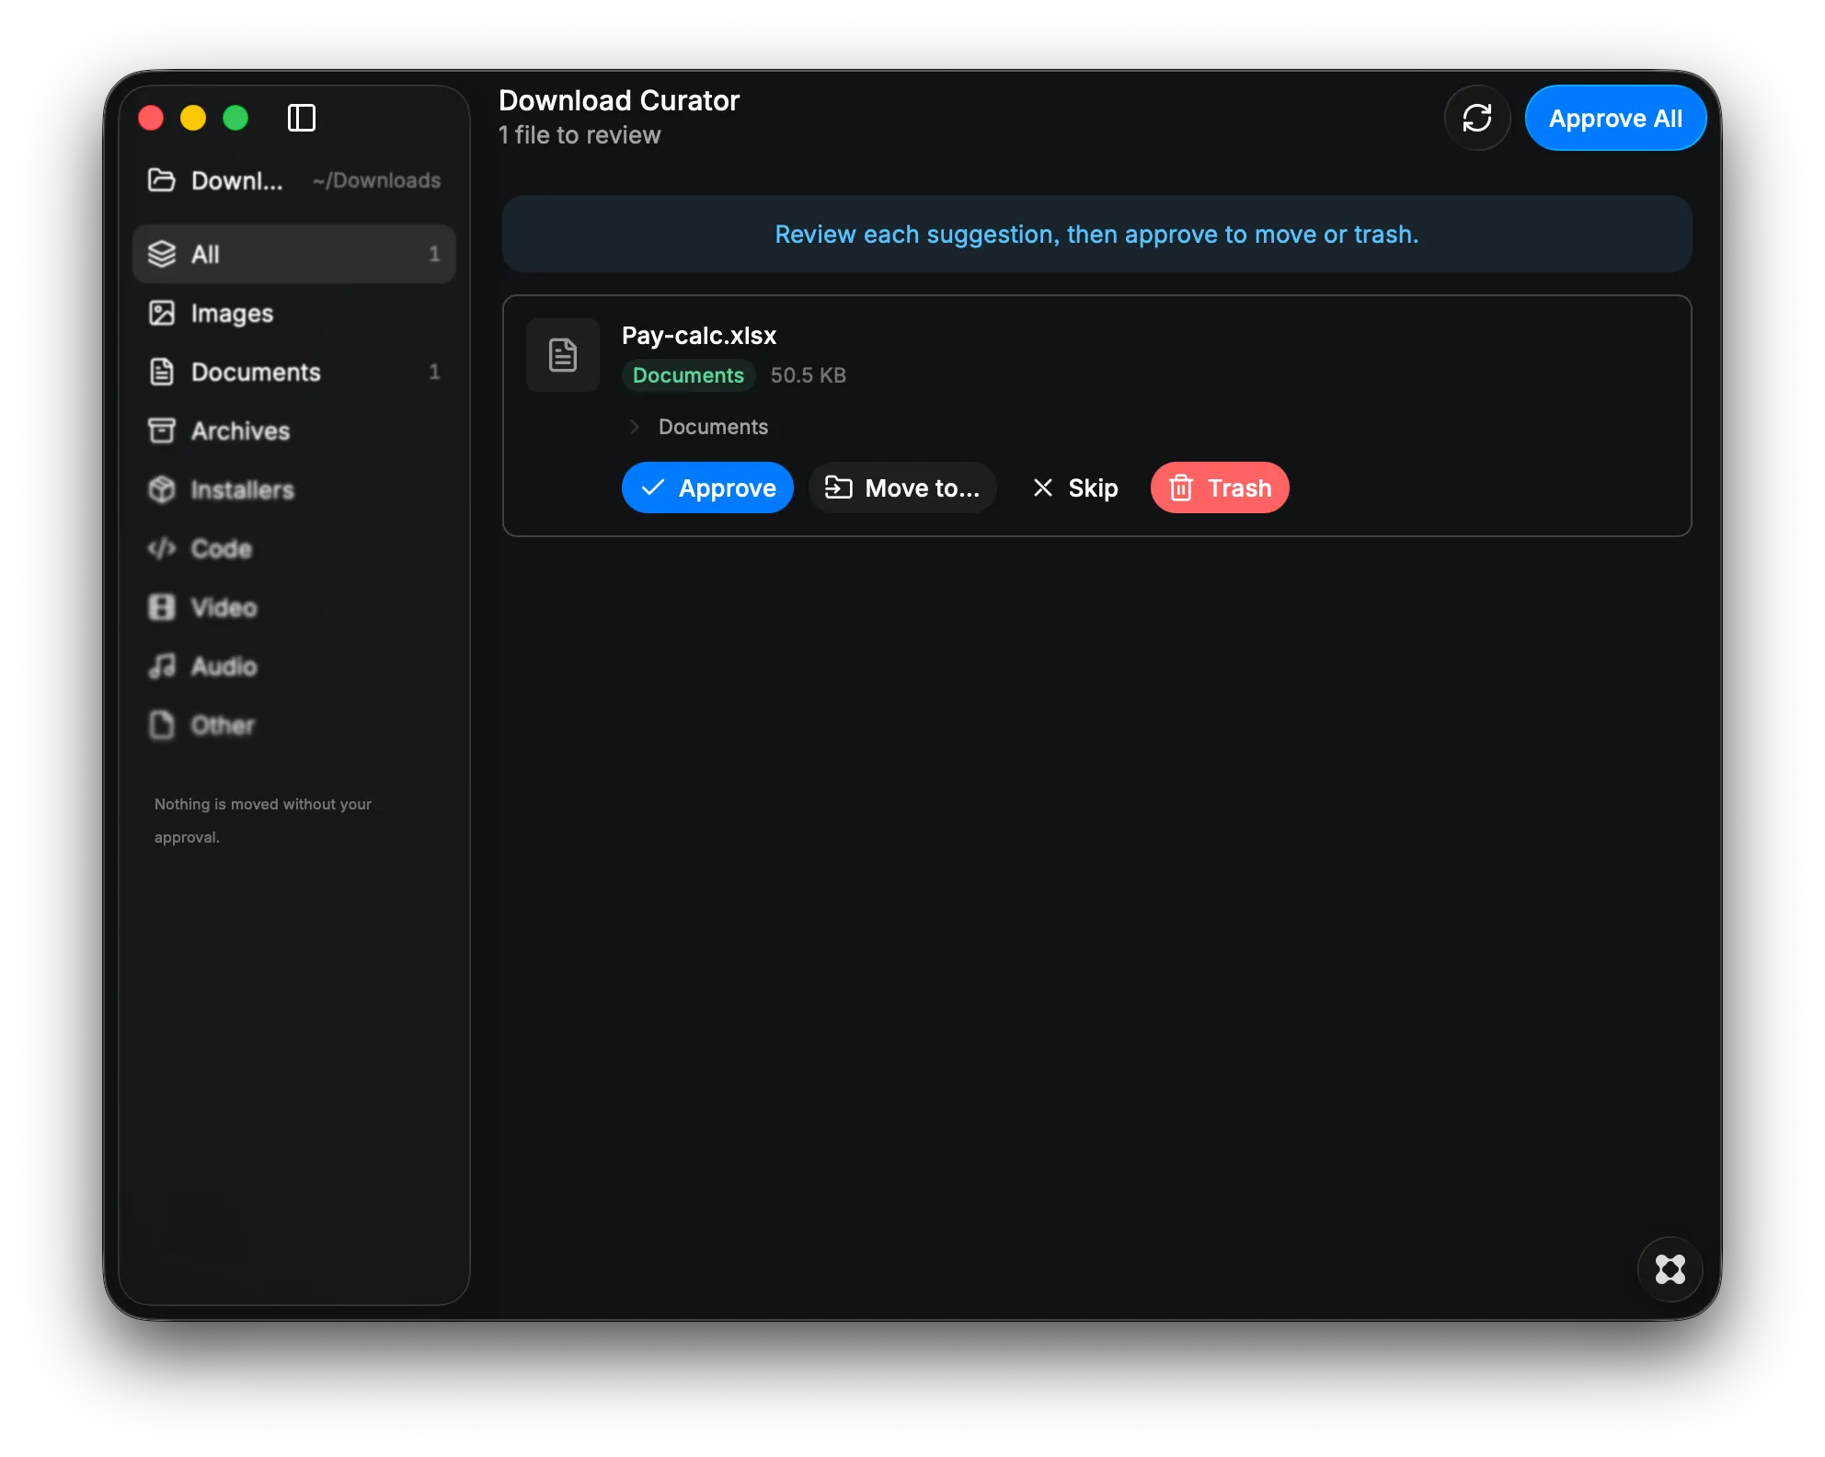Click the Pay-calc.xlsx file icon
Image resolution: width=1825 pixels, height=1457 pixels.
tap(563, 355)
